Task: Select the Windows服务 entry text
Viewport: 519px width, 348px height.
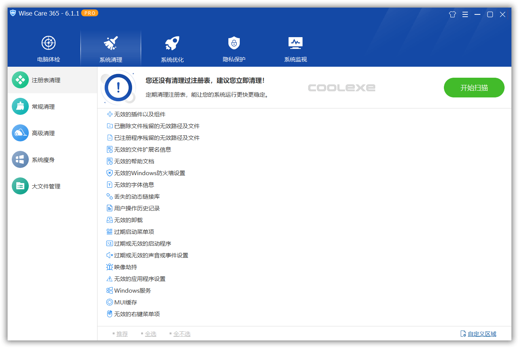Action: tap(132, 290)
